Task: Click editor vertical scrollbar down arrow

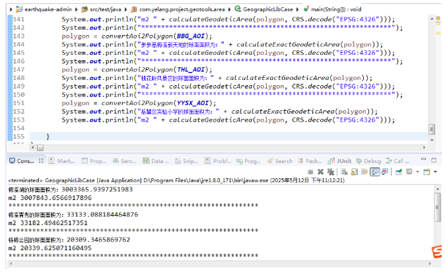Action: click(x=432, y=140)
